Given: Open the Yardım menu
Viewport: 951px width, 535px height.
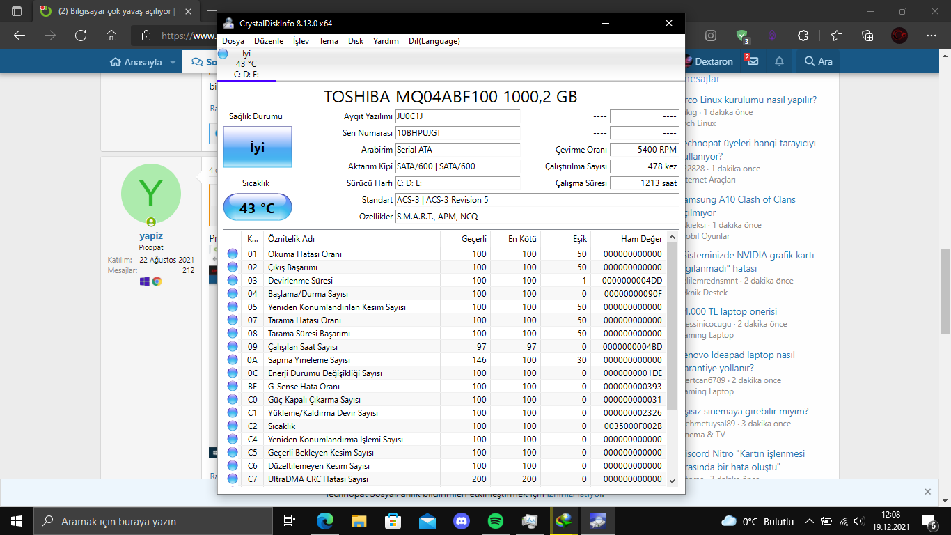Looking at the screenshot, I should tap(386, 41).
